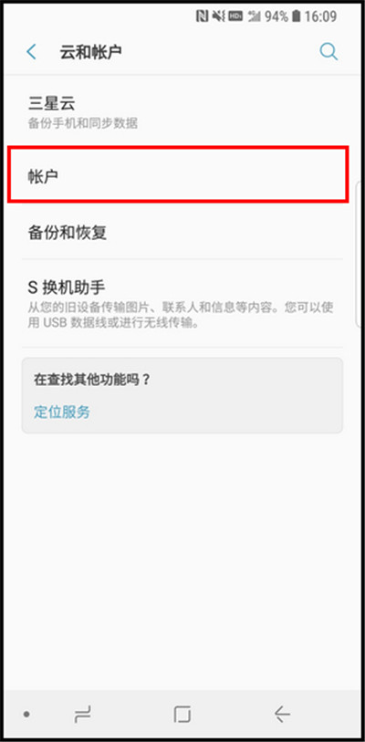Tap the NFC status bar icon
This screenshot has width=365, height=742.
point(203,16)
